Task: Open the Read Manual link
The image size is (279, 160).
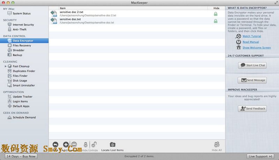Action: click(251, 42)
